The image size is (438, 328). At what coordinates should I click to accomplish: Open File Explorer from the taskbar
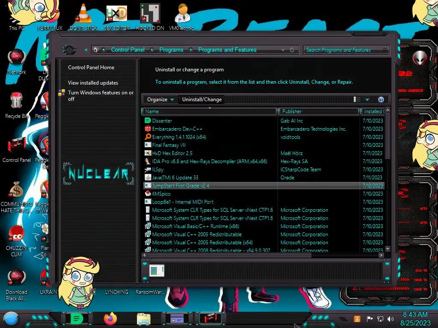click(x=144, y=319)
